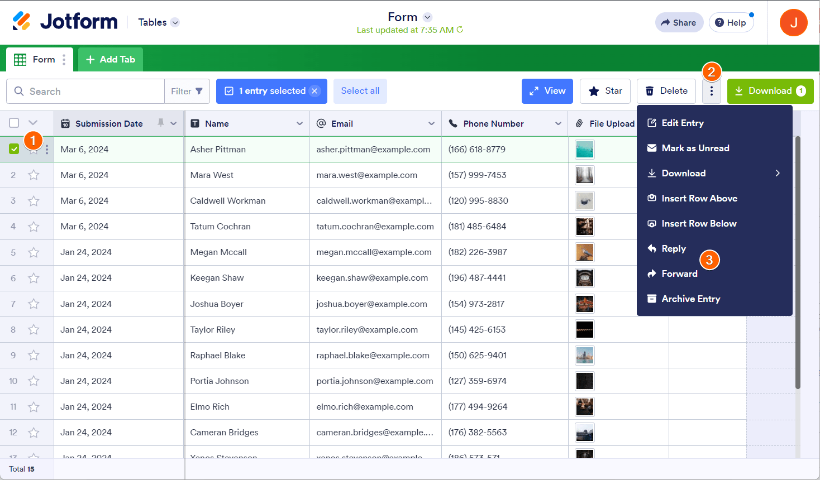Click the vertical table scrollbar
Screen dimensions: 820x480
point(798,262)
